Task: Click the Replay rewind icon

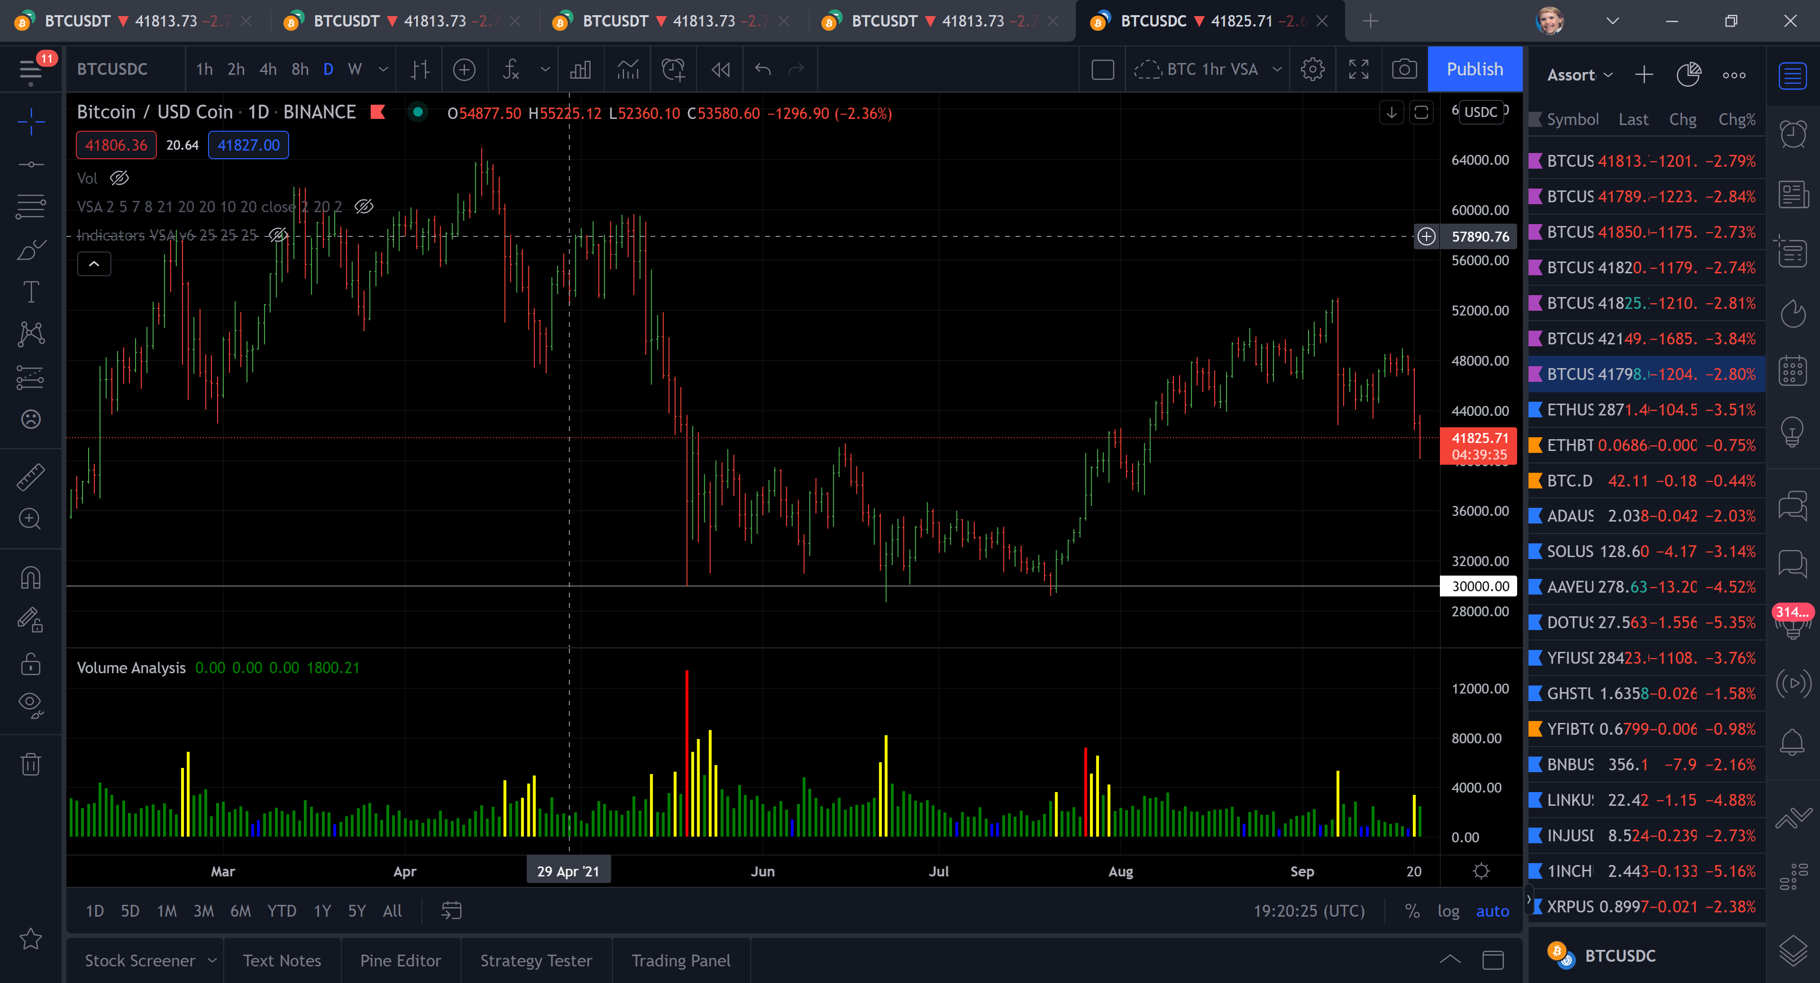Action: (720, 69)
